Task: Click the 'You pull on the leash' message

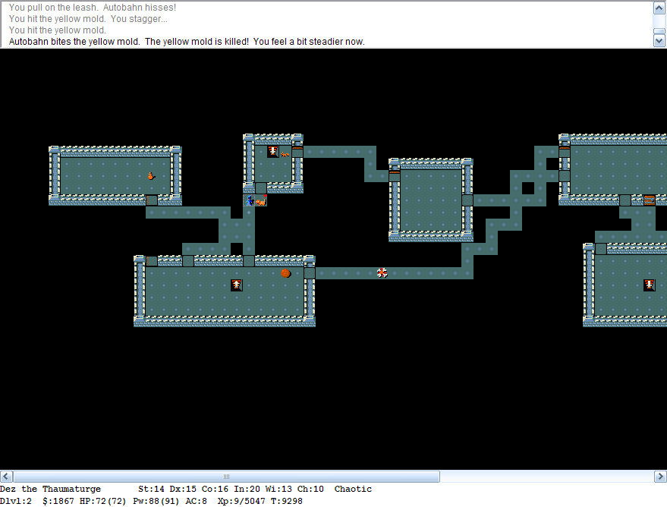Action: click(93, 8)
